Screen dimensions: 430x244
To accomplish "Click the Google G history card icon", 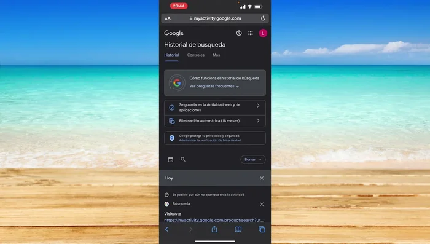I will [177, 82].
